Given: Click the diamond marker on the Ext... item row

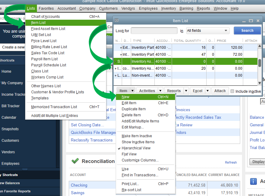Looking at the screenshot, I should (121, 48).
